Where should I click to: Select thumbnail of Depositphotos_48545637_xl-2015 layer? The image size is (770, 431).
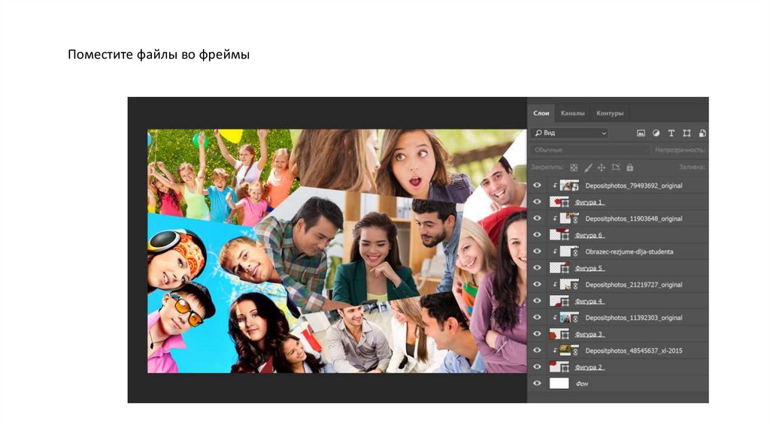[569, 351]
